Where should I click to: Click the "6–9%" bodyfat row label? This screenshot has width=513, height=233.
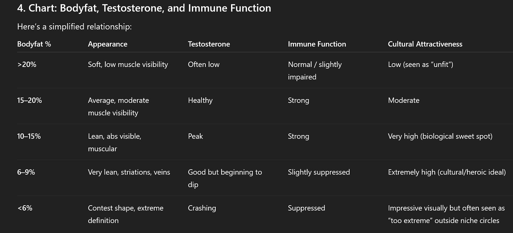pyautogui.click(x=26, y=172)
